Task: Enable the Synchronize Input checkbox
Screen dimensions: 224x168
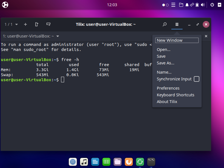Action: point(197,79)
